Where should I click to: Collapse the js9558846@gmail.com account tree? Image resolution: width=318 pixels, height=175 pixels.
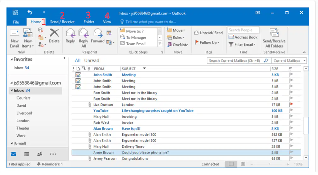[12, 83]
